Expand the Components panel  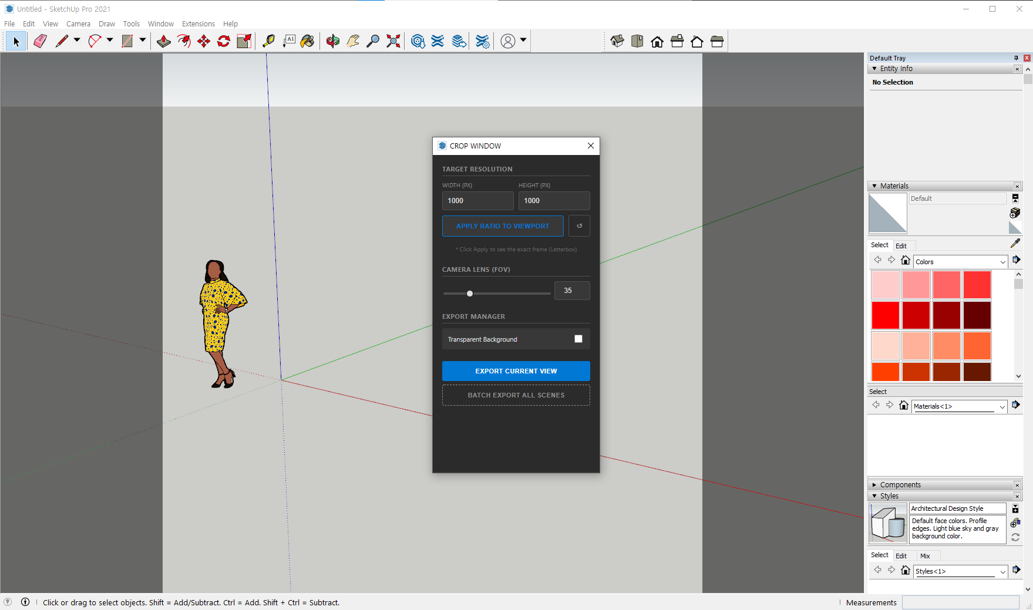click(x=875, y=484)
